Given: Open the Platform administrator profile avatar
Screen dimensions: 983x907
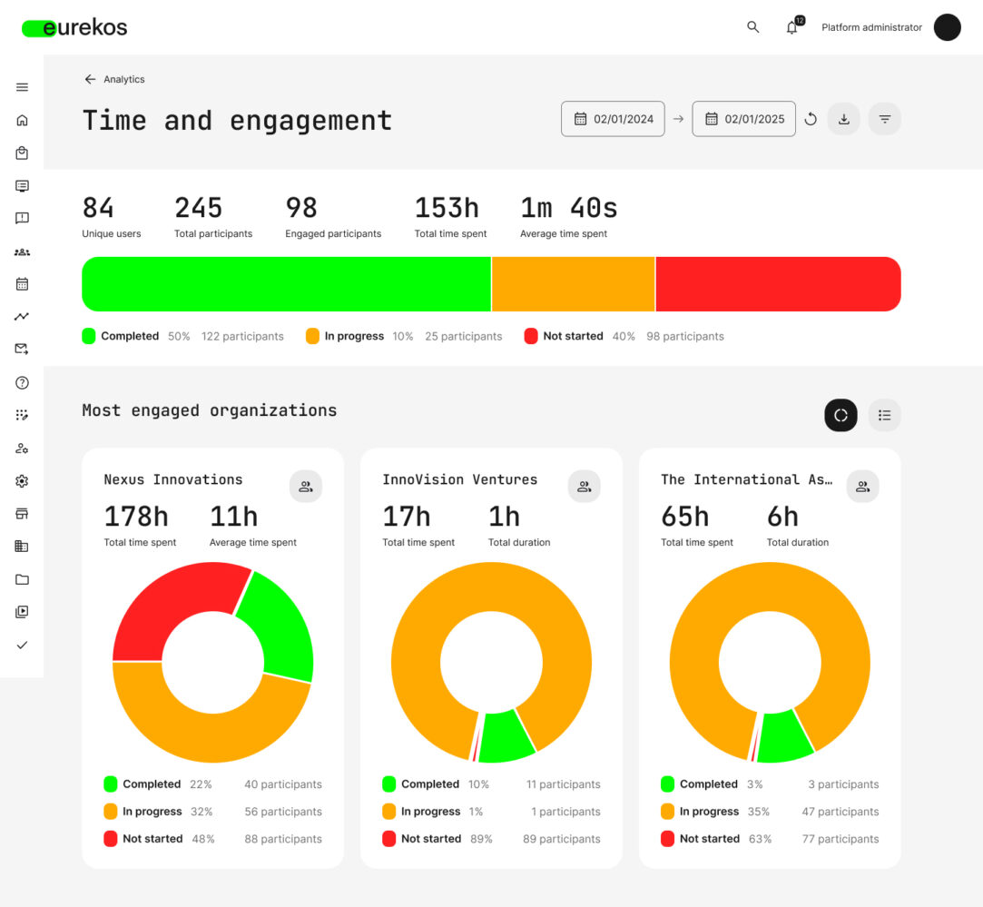Looking at the screenshot, I should coord(947,27).
